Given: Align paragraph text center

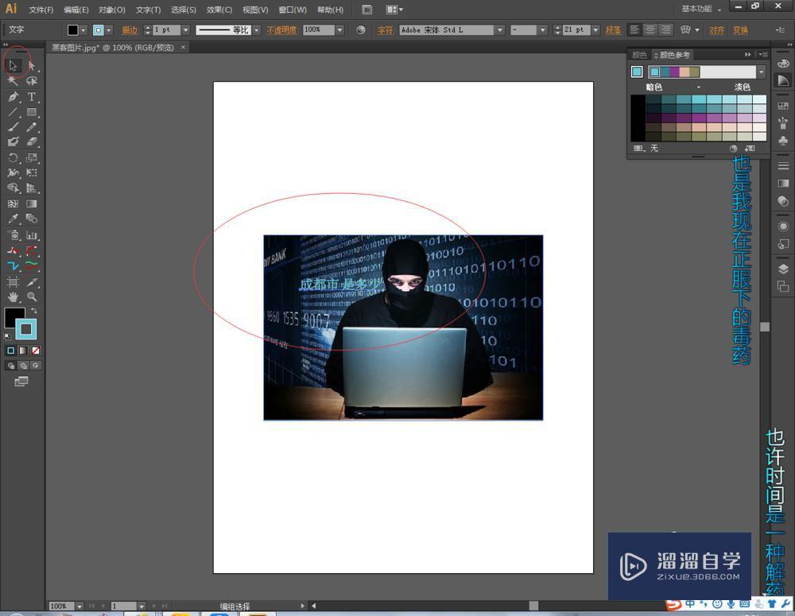Looking at the screenshot, I should (x=650, y=30).
